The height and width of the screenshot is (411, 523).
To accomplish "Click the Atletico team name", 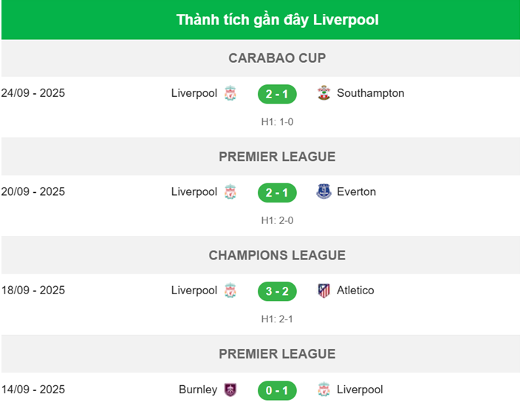I will tap(355, 291).
